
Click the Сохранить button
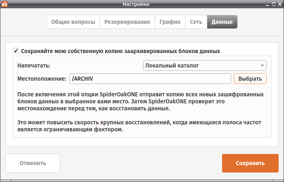coord(250,163)
